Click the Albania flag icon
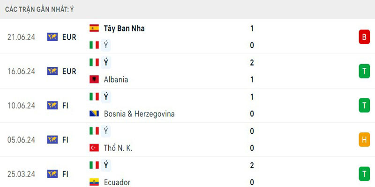This screenshot has width=375, height=187. point(94,79)
